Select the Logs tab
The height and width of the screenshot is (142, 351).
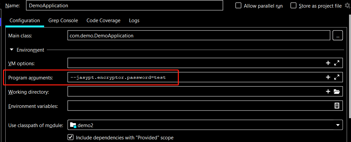tap(134, 21)
